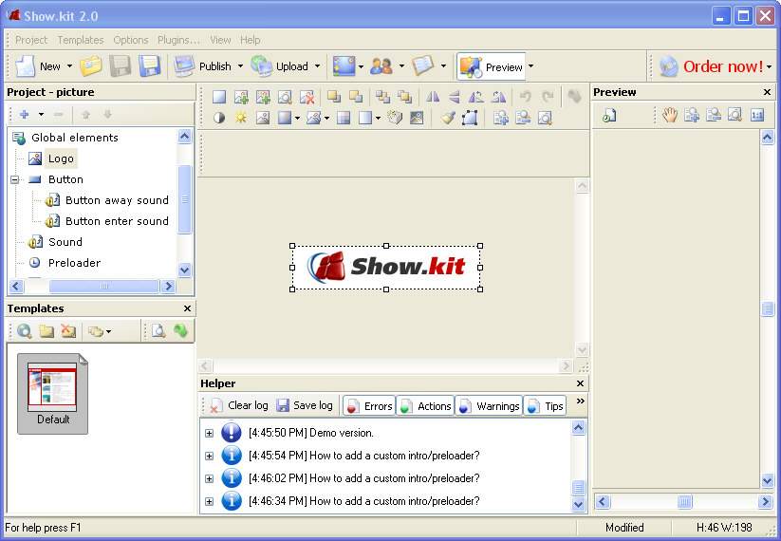Select the Default template thumbnail
Screen dimensions: 781x541
tap(53, 394)
